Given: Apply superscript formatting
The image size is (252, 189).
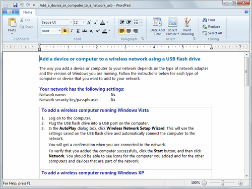Looking at the screenshot, I should (98, 31).
